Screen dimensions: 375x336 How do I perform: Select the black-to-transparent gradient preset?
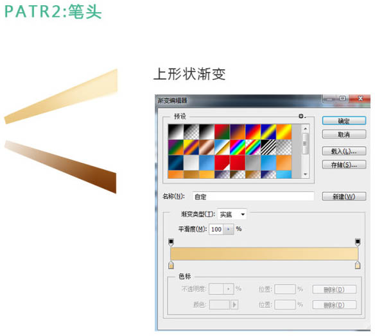(x=191, y=131)
